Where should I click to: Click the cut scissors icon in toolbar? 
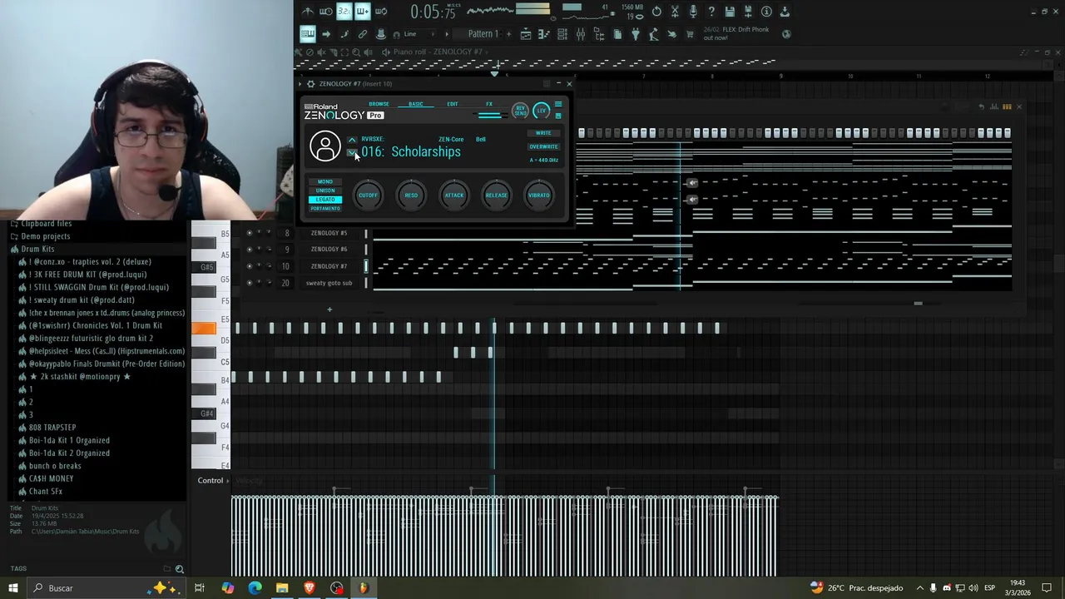(675, 12)
